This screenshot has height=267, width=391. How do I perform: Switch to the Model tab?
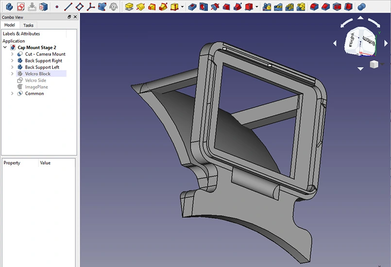pos(9,25)
